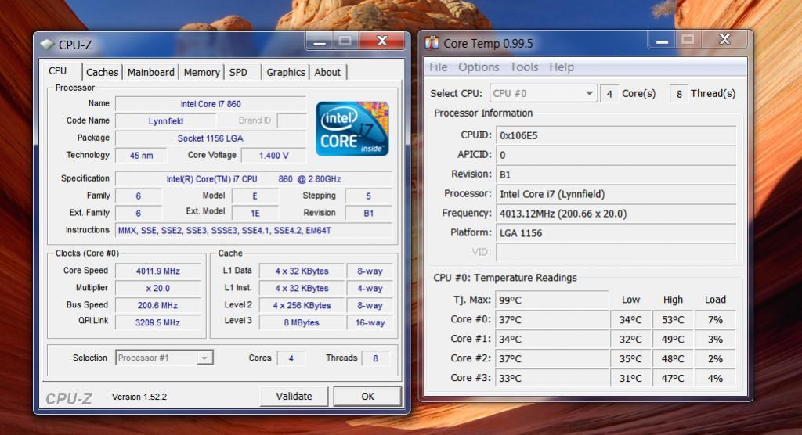The height and width of the screenshot is (435, 802).
Task: Click the Core #2 temperature 37°C
Action: [552, 358]
